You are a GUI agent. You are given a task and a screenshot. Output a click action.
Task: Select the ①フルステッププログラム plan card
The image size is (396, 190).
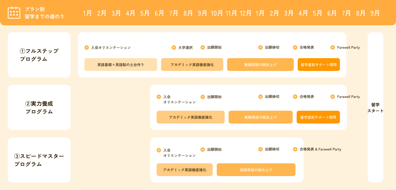click(39, 55)
